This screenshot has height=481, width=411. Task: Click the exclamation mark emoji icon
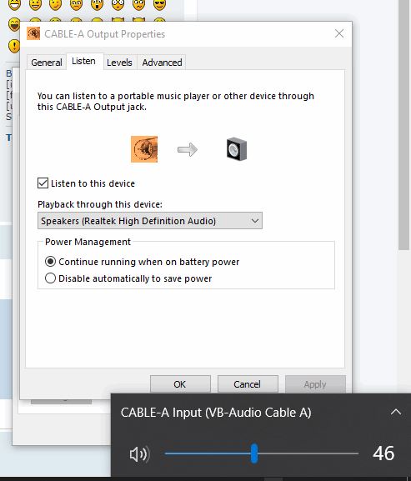[x=14, y=46]
